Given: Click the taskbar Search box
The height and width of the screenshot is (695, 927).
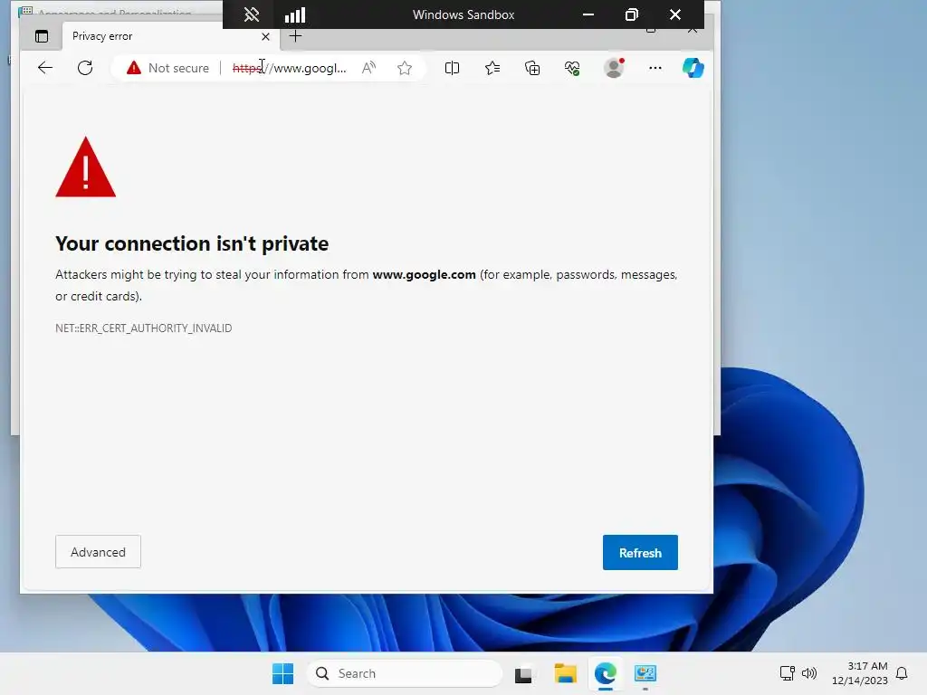Looking at the screenshot, I should point(405,673).
